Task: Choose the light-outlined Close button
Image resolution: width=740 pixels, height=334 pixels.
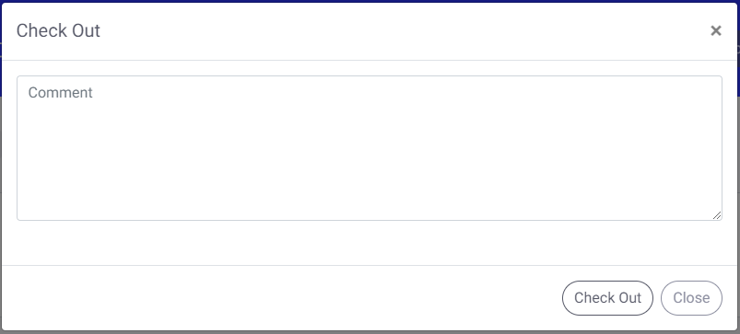Action: pos(691,298)
